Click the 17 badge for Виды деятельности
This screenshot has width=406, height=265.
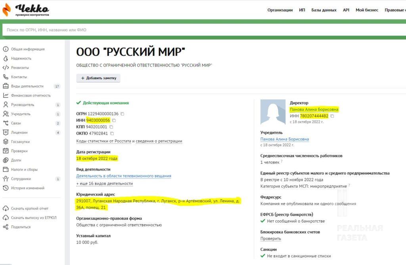click(x=57, y=86)
